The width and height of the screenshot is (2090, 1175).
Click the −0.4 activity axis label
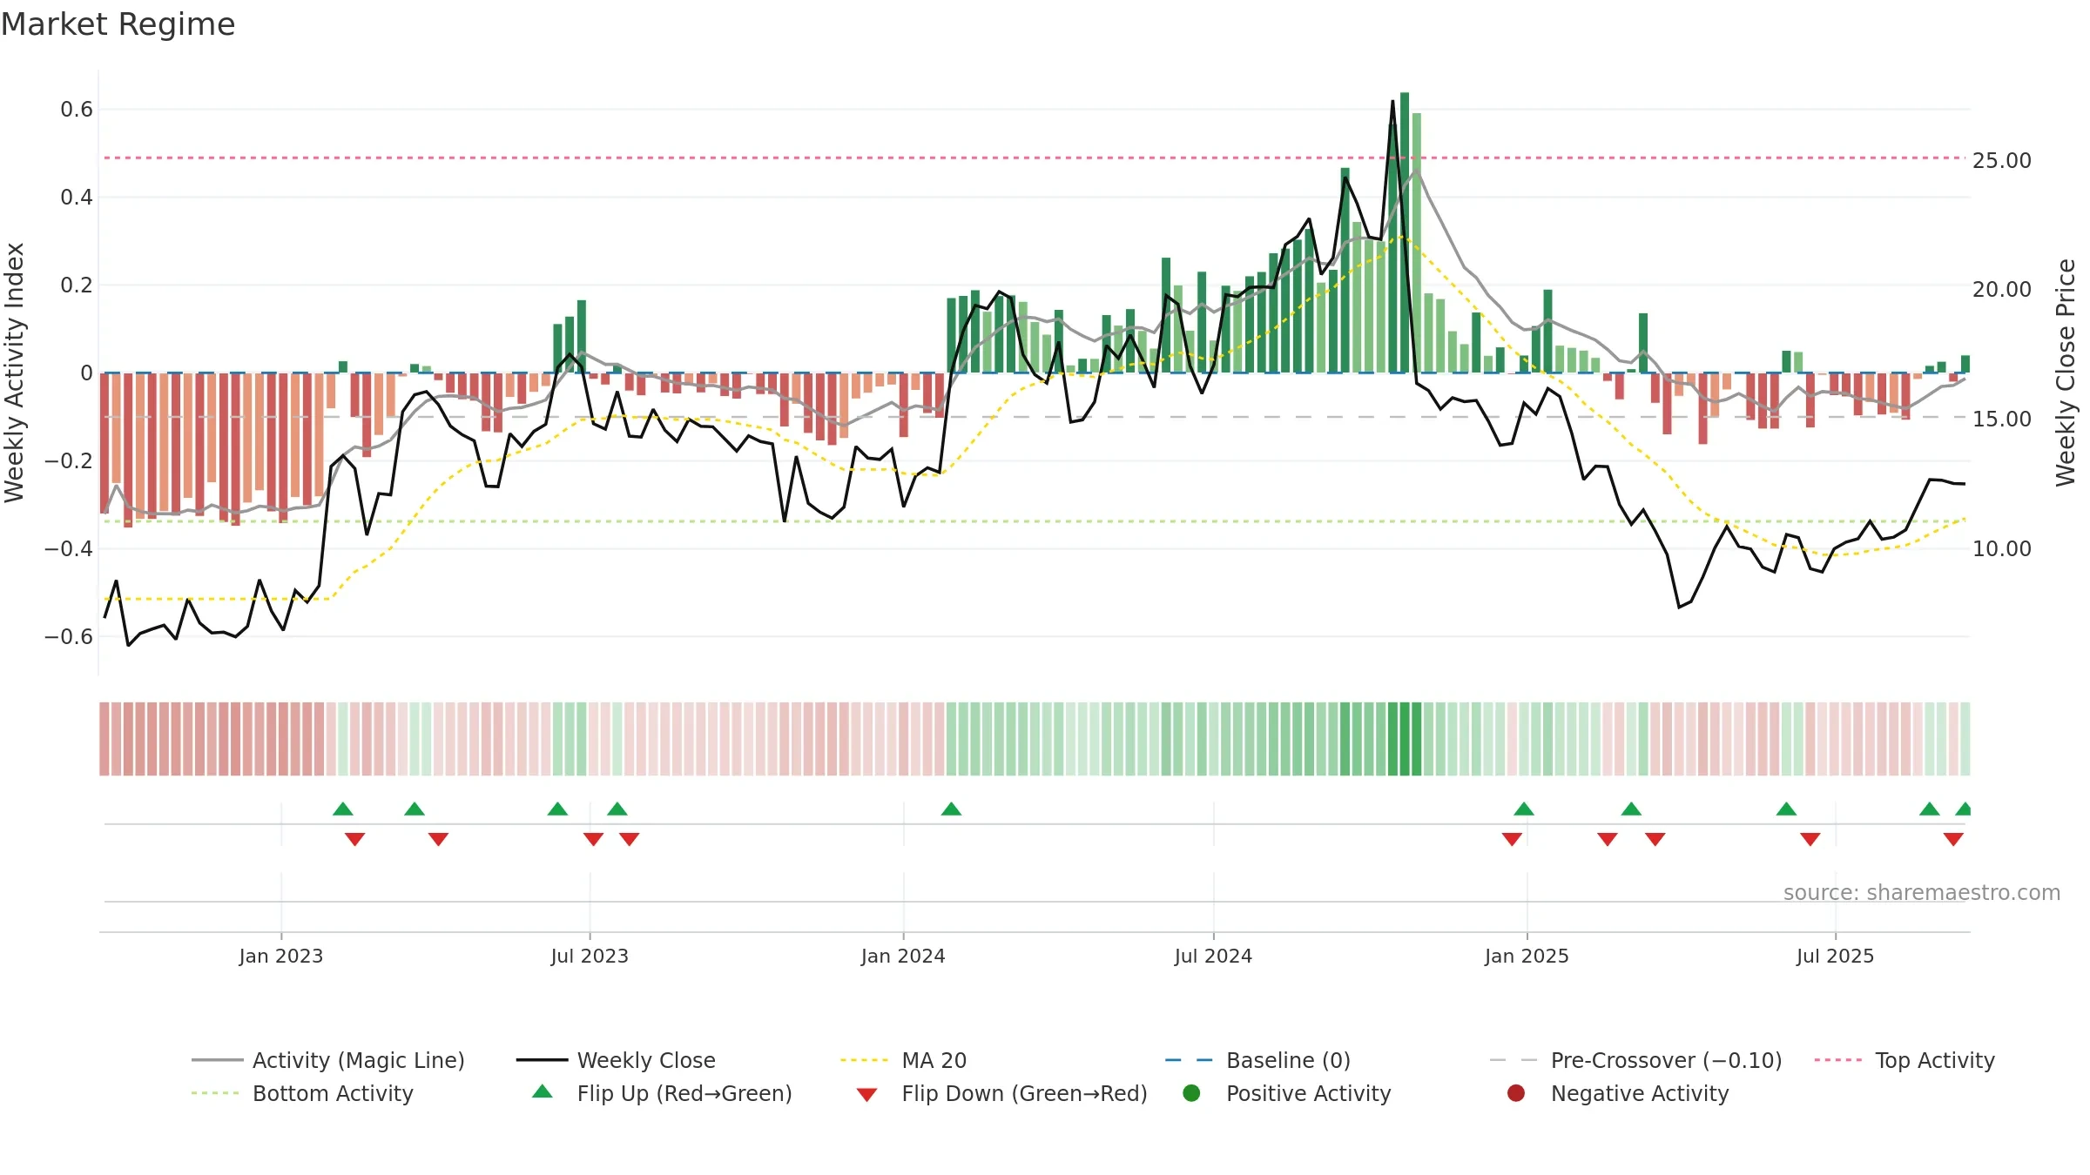(x=69, y=548)
